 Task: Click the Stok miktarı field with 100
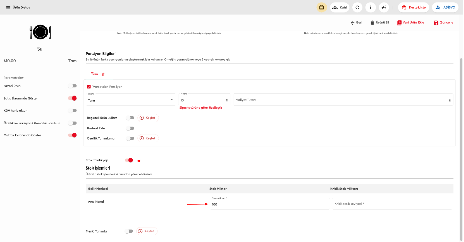click(270, 204)
